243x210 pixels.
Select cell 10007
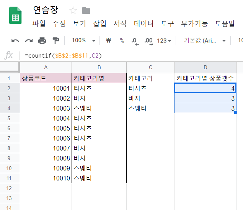[x=46, y=148]
